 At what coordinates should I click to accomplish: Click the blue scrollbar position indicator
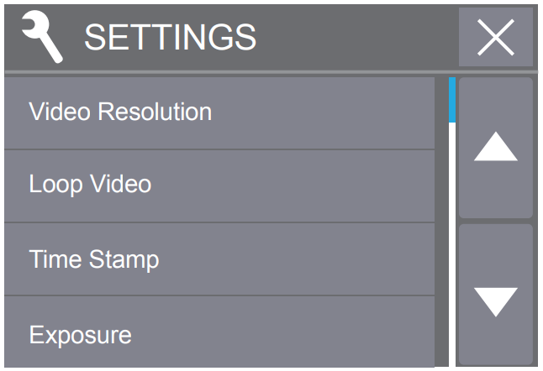click(452, 100)
